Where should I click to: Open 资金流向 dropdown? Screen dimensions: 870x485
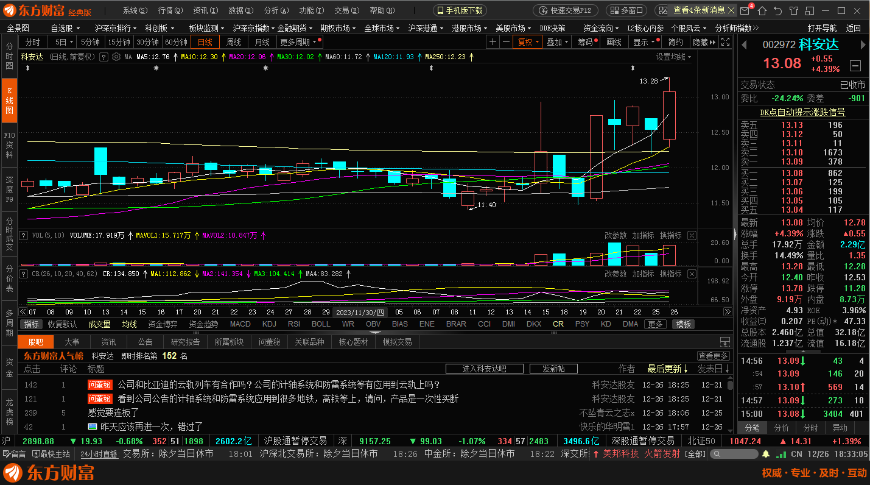click(602, 28)
